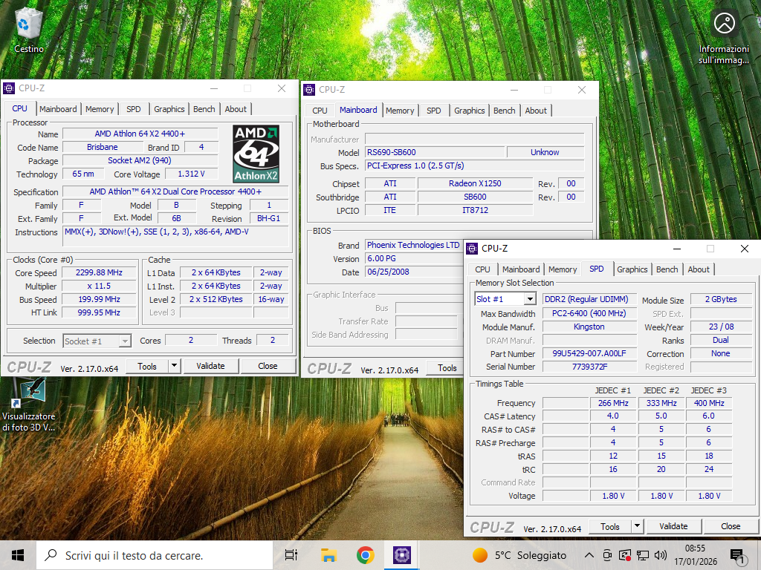Image resolution: width=761 pixels, height=570 pixels.
Task: Select Memory tab in Mainboard window
Action: (x=400, y=111)
